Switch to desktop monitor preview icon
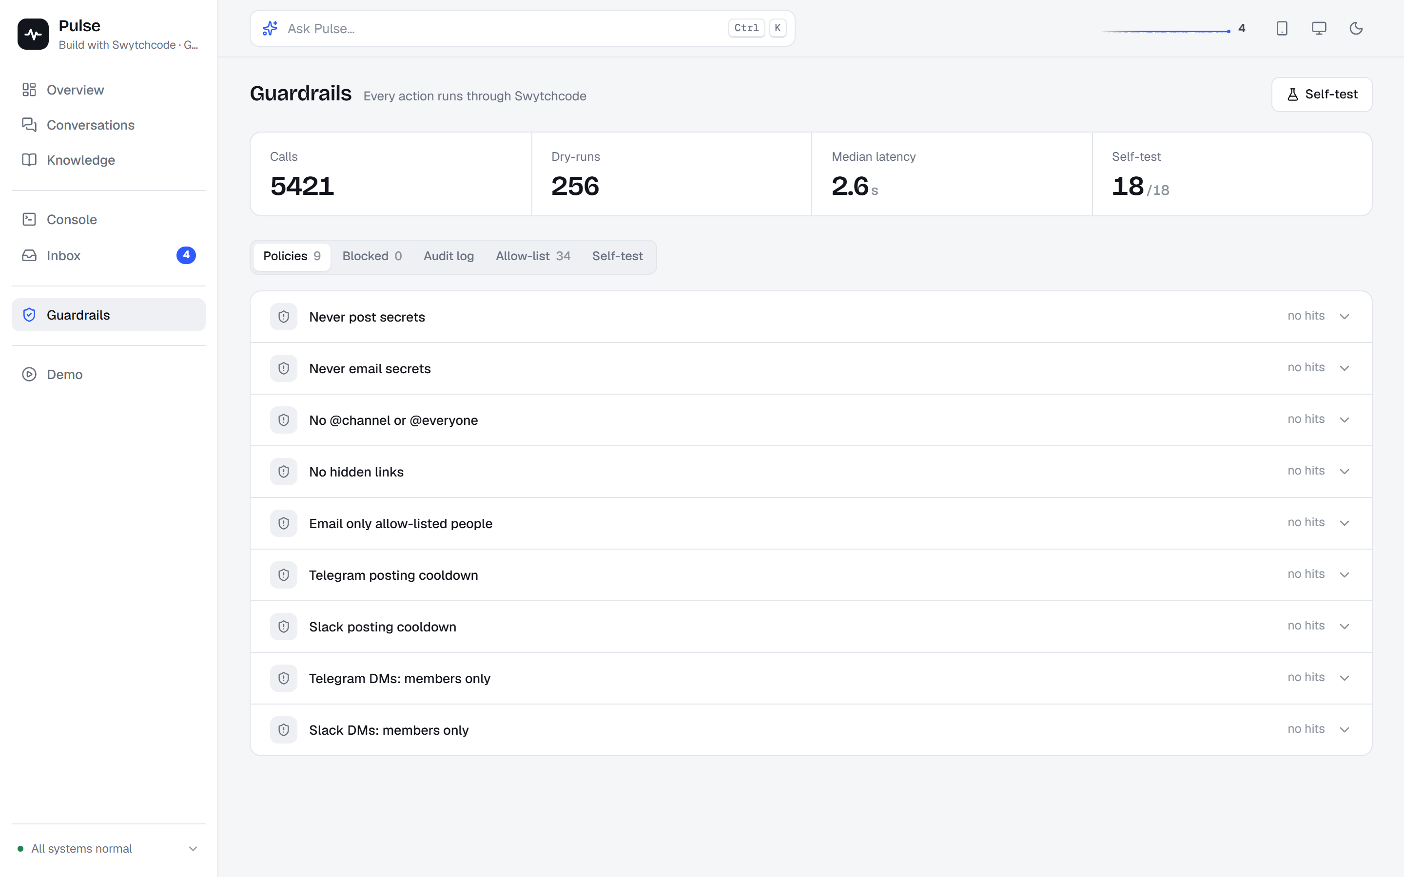Image resolution: width=1404 pixels, height=877 pixels. (x=1319, y=28)
